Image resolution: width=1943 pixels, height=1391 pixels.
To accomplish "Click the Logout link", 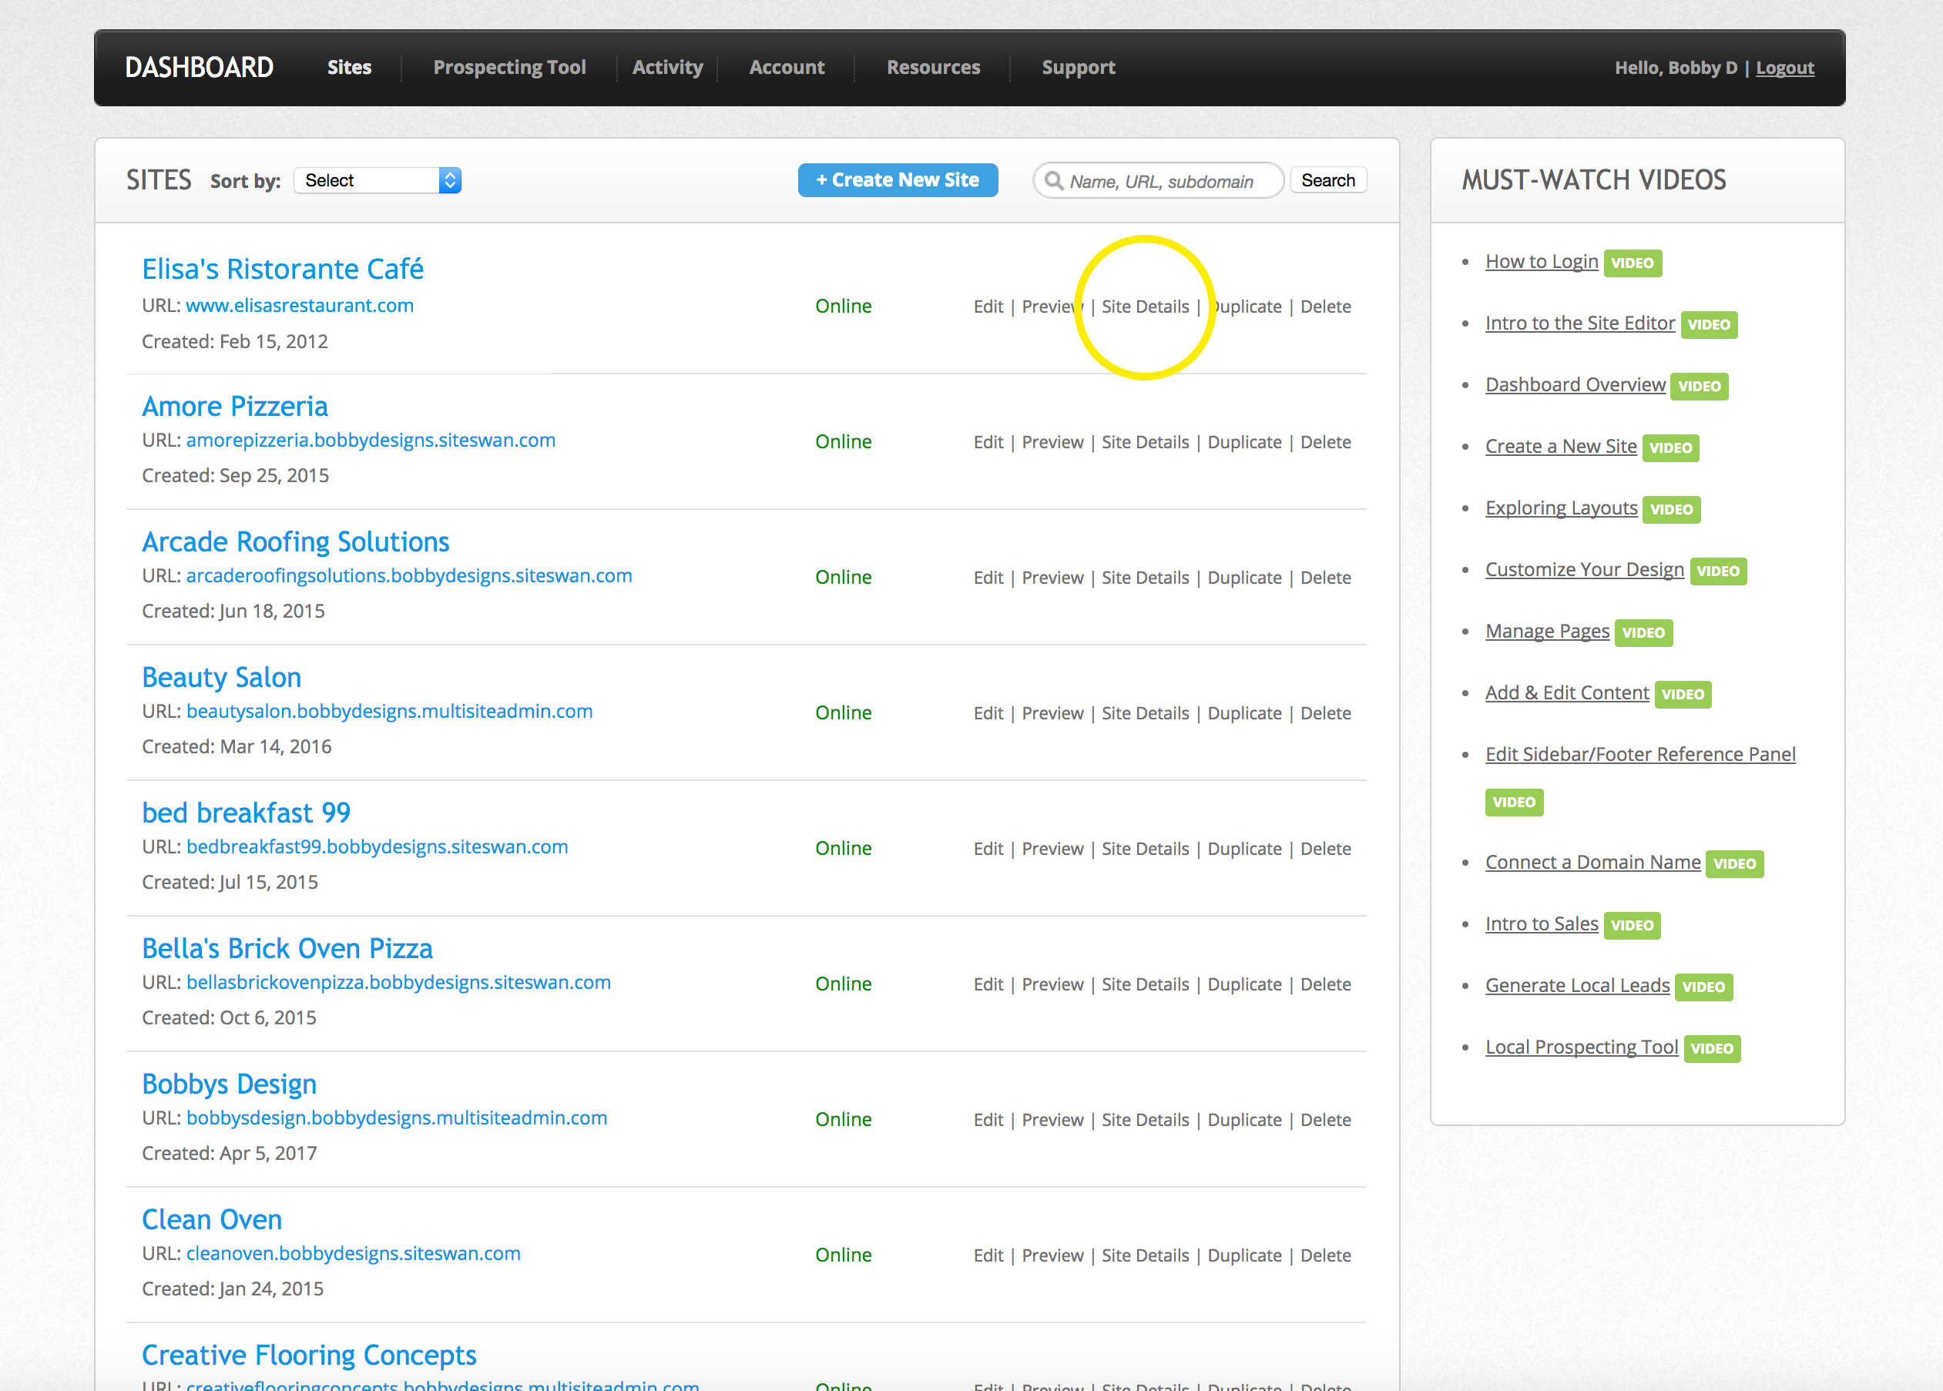I will pyautogui.click(x=1784, y=68).
